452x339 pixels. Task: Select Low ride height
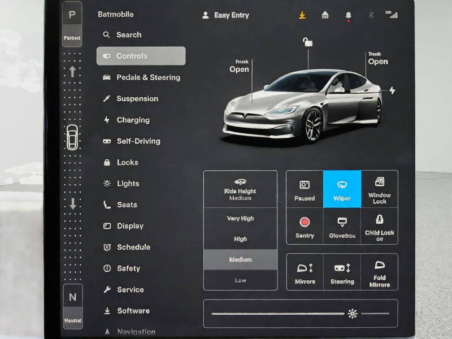pos(240,280)
